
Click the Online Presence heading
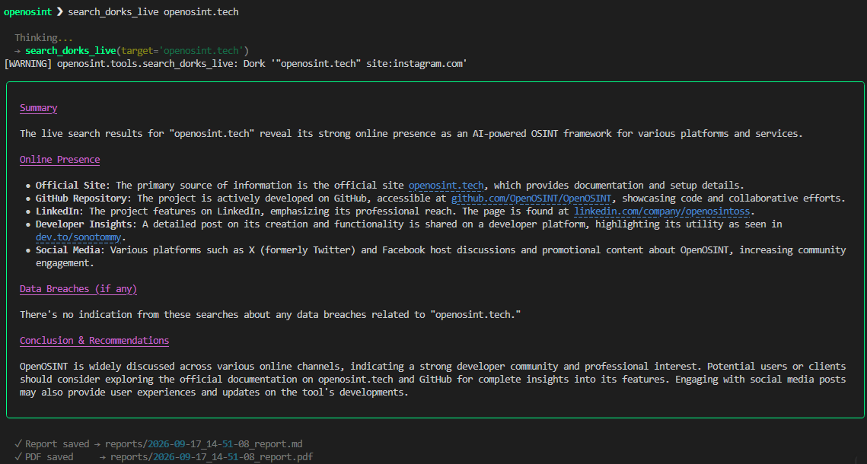click(59, 160)
